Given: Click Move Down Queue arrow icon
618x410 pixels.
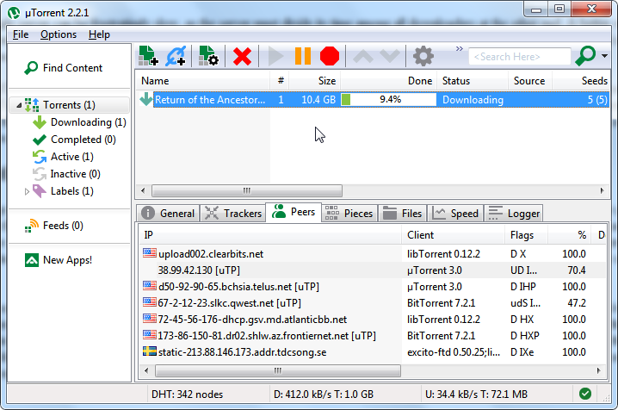Looking at the screenshot, I should [x=390, y=56].
